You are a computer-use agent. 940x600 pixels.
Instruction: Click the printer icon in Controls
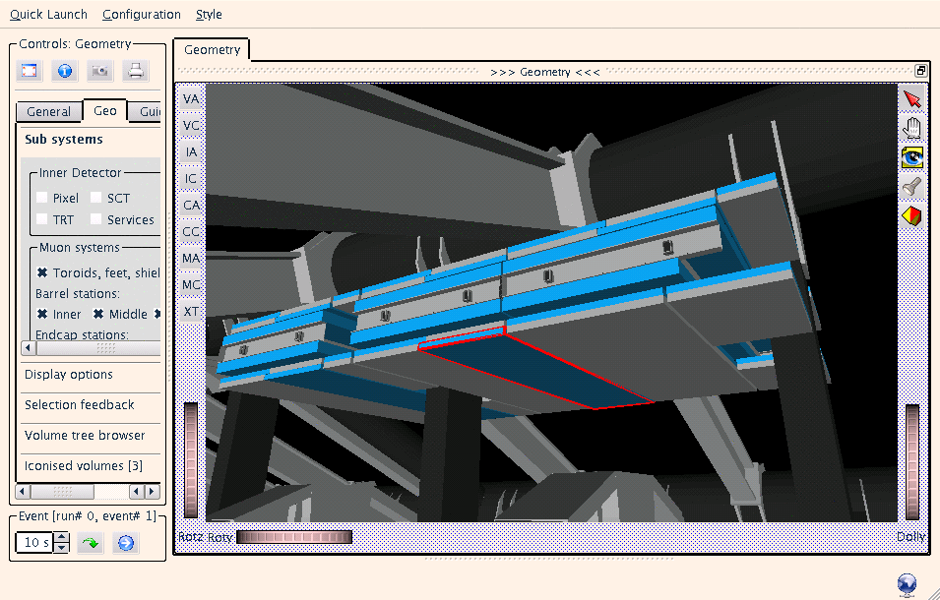click(135, 71)
